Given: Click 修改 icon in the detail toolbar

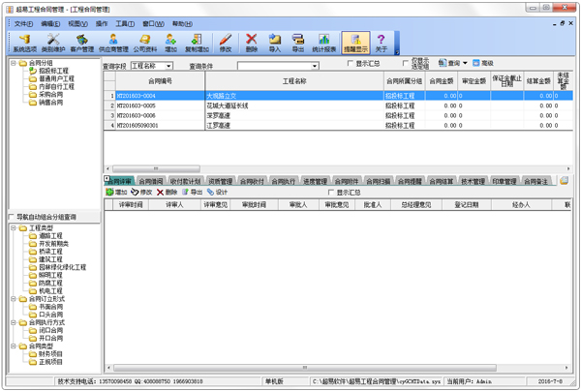Looking at the screenshot, I should click(141, 192).
